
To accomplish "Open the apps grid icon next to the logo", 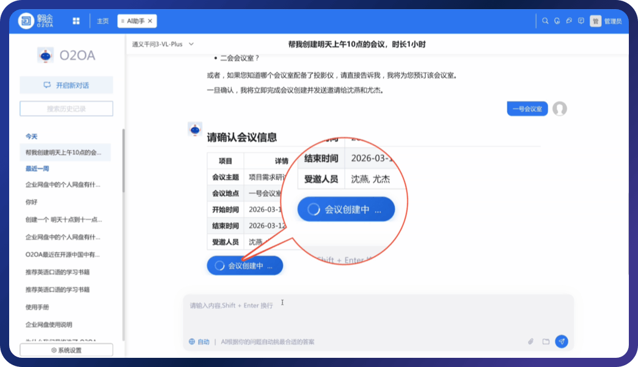I will point(76,20).
